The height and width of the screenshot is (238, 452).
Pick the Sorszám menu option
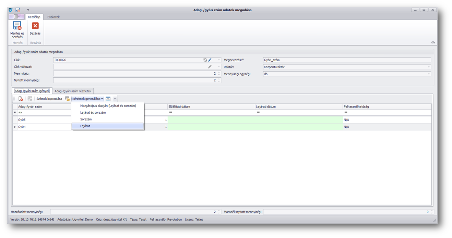click(x=86, y=119)
